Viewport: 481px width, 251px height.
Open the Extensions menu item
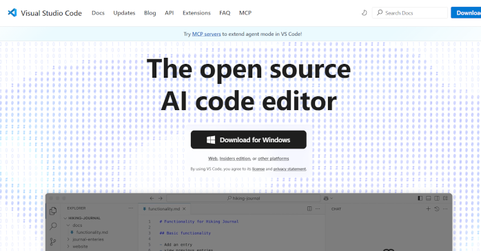[x=196, y=13]
